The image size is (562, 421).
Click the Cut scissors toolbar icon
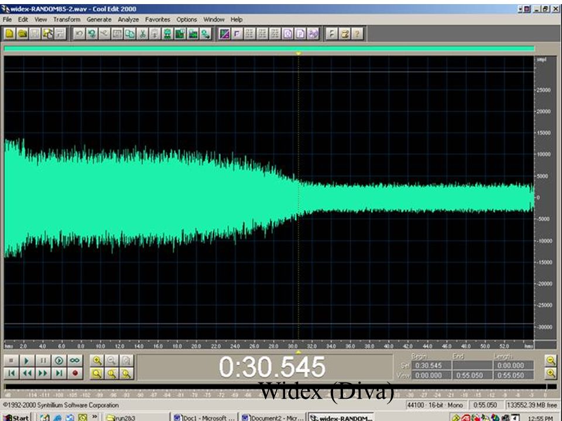[x=142, y=34]
